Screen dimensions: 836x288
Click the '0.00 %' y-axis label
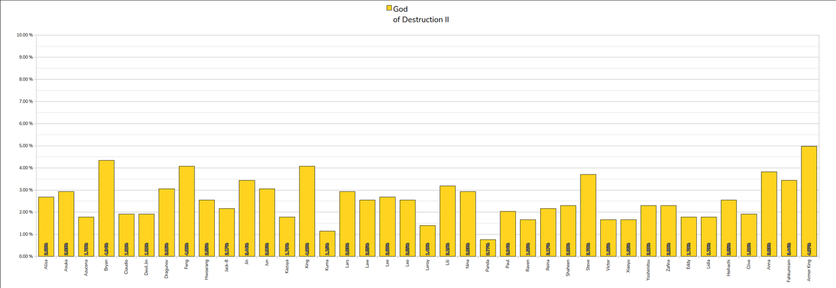pos(25,257)
